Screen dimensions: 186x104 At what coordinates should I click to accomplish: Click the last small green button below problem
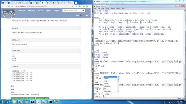46,99
